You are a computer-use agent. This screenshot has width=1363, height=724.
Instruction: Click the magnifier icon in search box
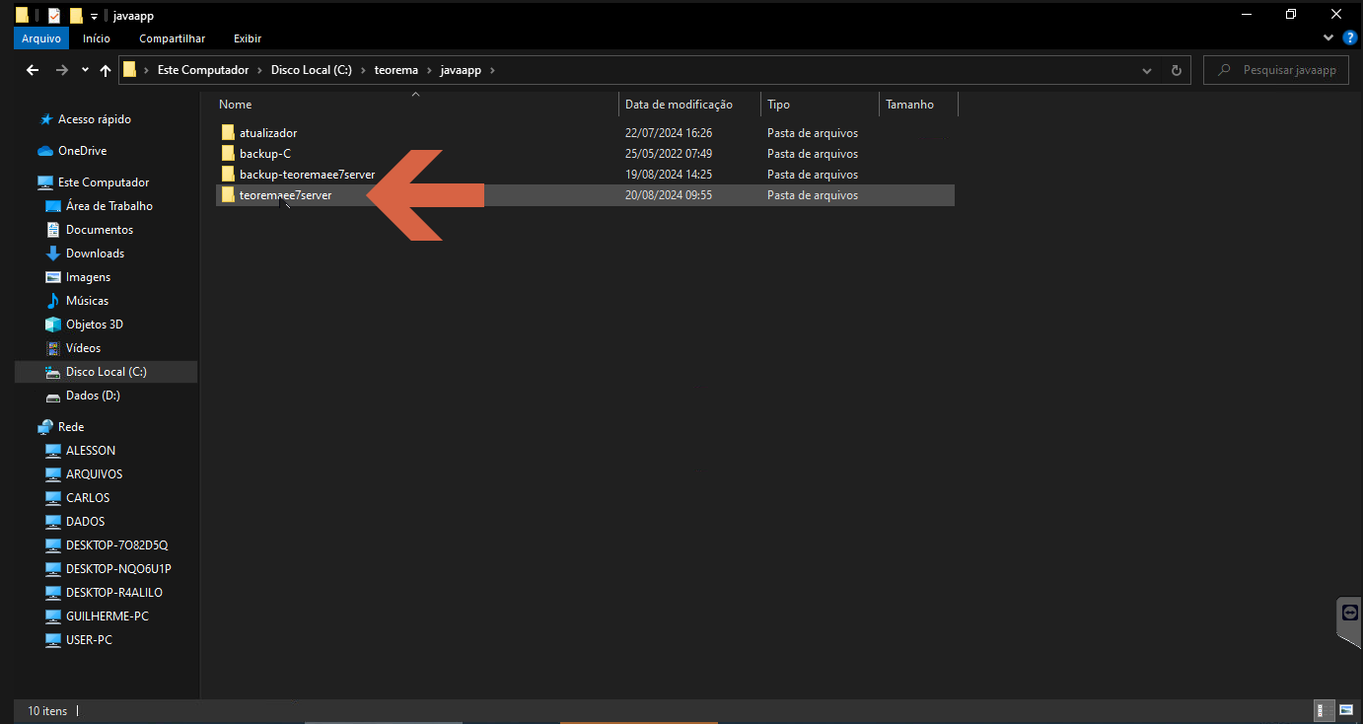tap(1224, 70)
